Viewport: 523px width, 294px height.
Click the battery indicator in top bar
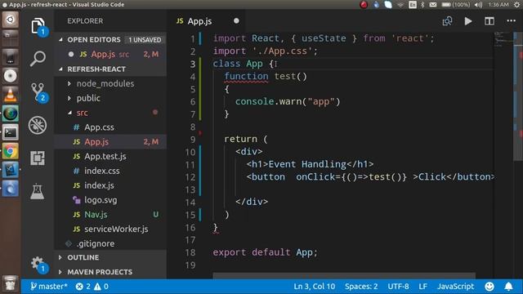[456, 5]
